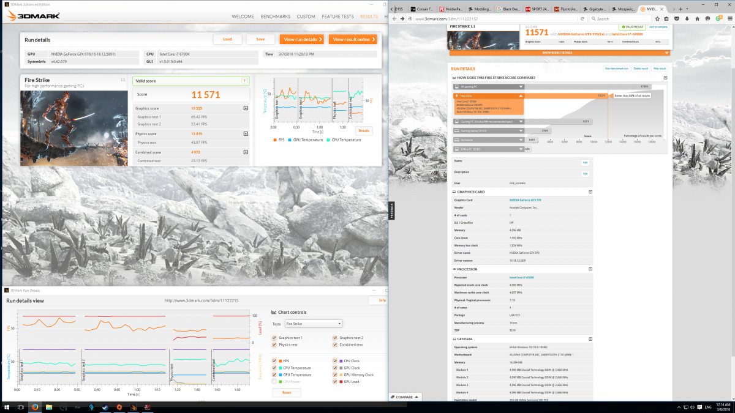This screenshot has height=413, width=735.
Task: Toggle the GPU Clock checkbox
Action: coord(335,368)
